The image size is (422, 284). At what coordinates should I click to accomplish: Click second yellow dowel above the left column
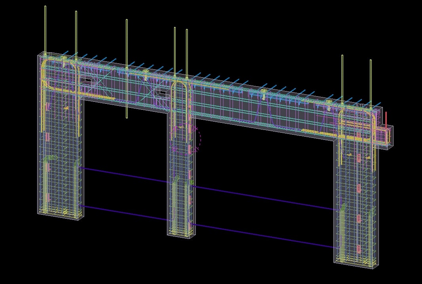pyautogui.click(x=76, y=32)
